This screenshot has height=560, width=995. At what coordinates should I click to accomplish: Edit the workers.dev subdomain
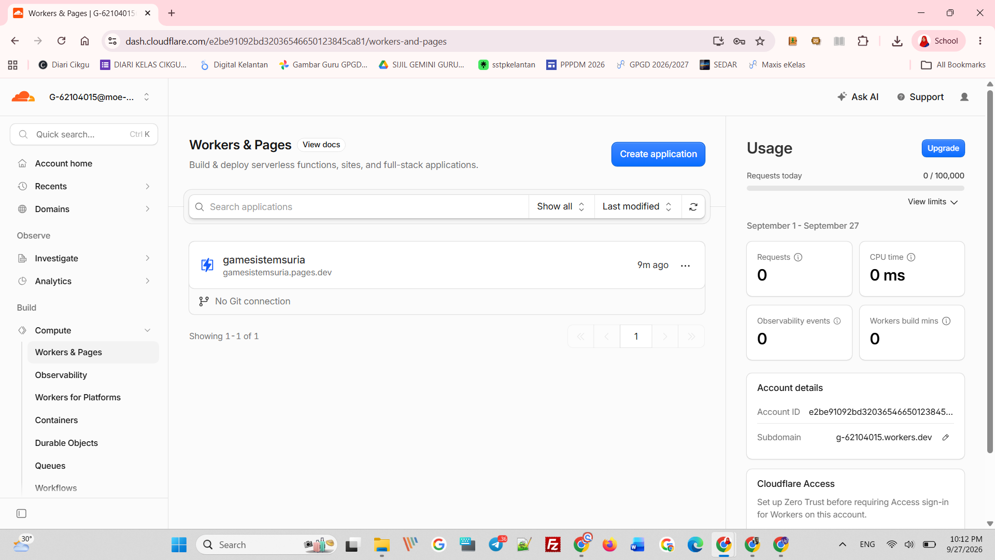coord(945,438)
